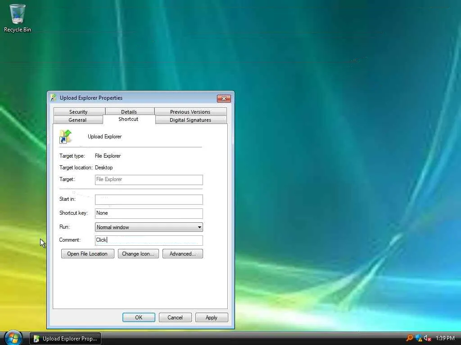The width and height of the screenshot is (461, 345).
Task: Click the 1:39 PM clock in taskbar
Action: [445, 338]
